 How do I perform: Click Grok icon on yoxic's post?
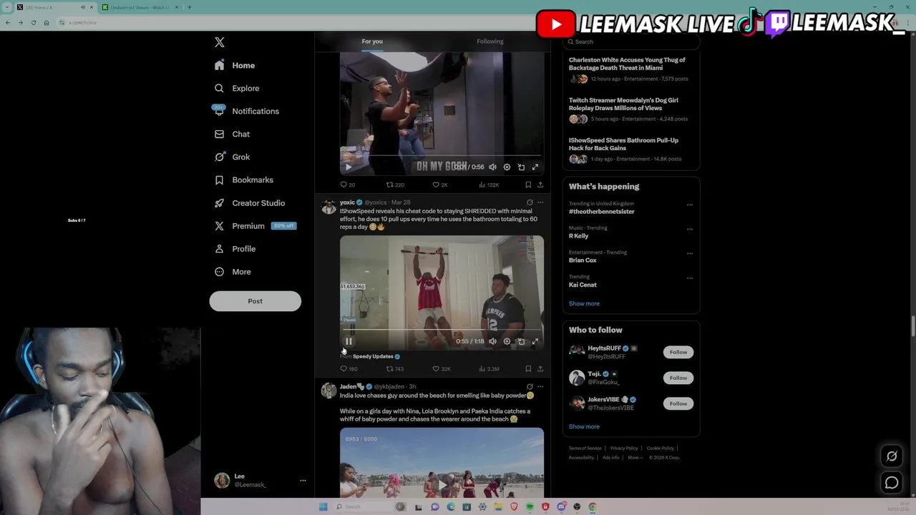(x=530, y=202)
